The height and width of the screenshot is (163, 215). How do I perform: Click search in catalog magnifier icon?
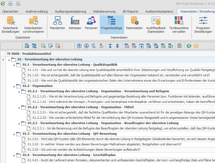pyautogui.click(x=179, y=46)
